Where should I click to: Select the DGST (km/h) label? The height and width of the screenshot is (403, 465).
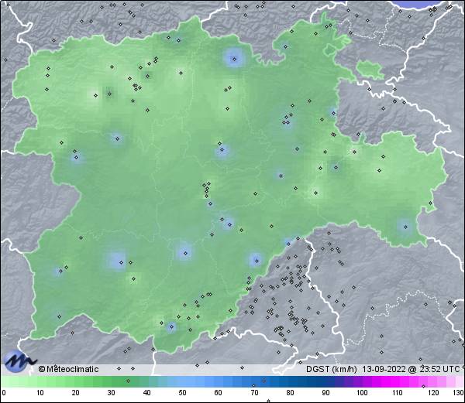[332, 369]
